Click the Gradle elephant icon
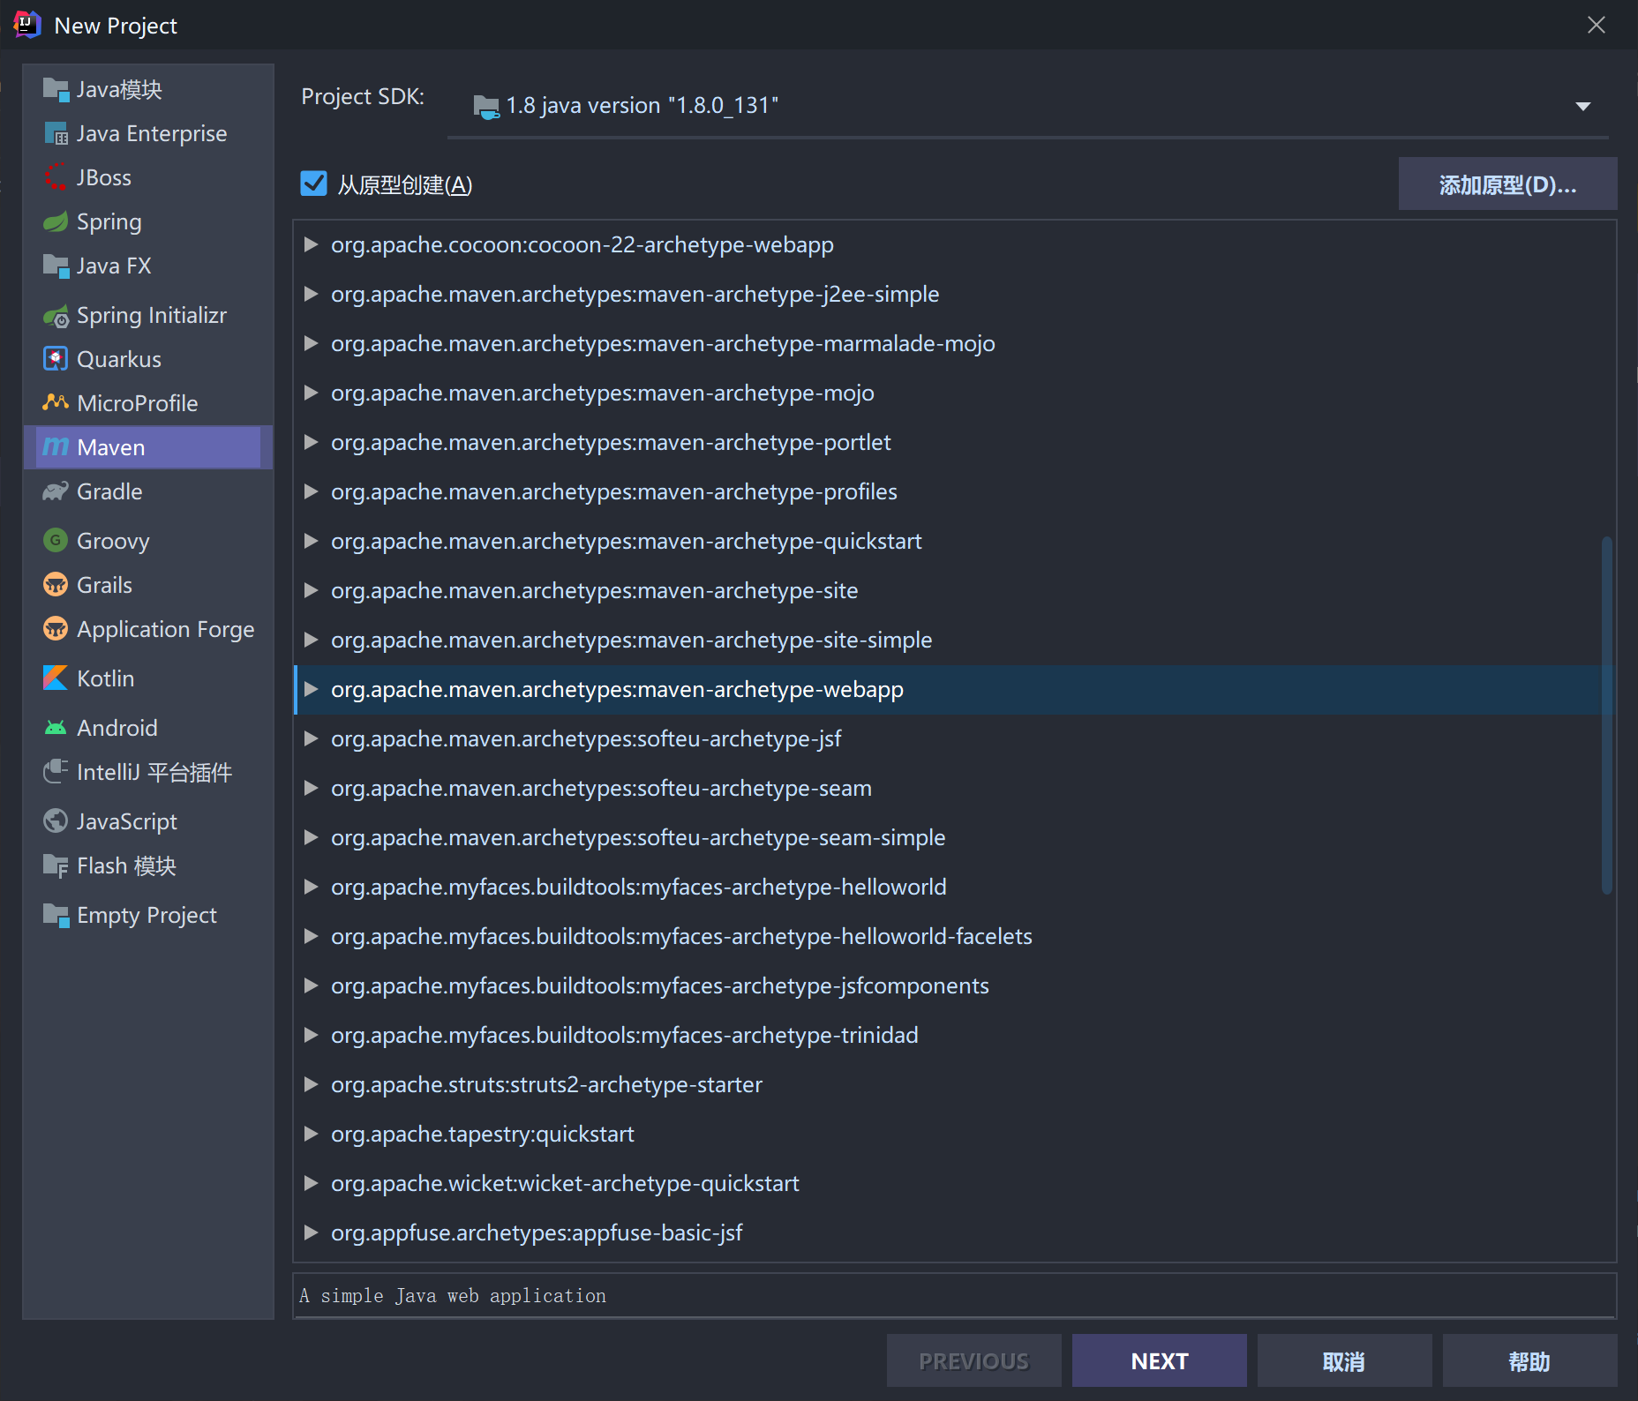1638x1401 pixels. pyautogui.click(x=56, y=491)
